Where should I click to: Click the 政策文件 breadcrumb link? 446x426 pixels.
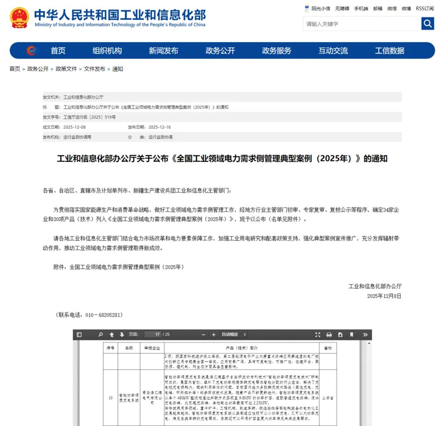(x=66, y=69)
